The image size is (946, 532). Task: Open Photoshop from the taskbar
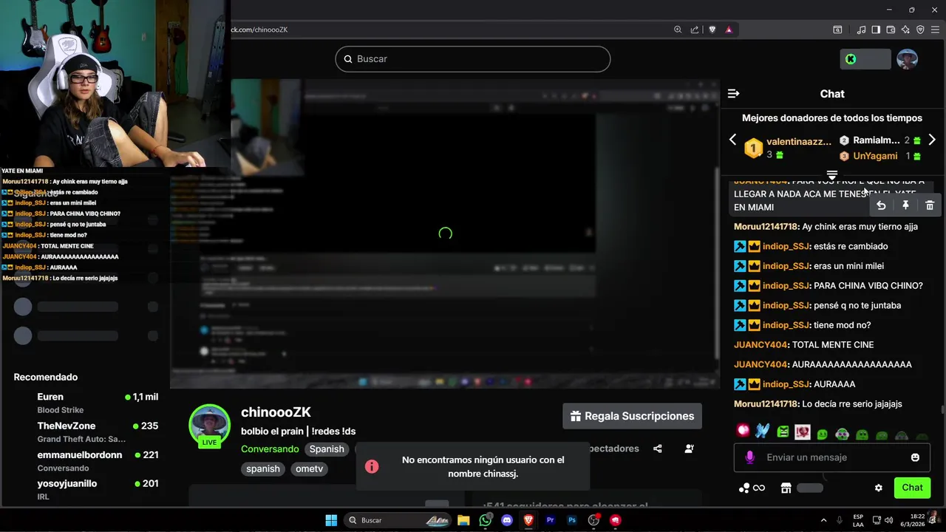[571, 520]
